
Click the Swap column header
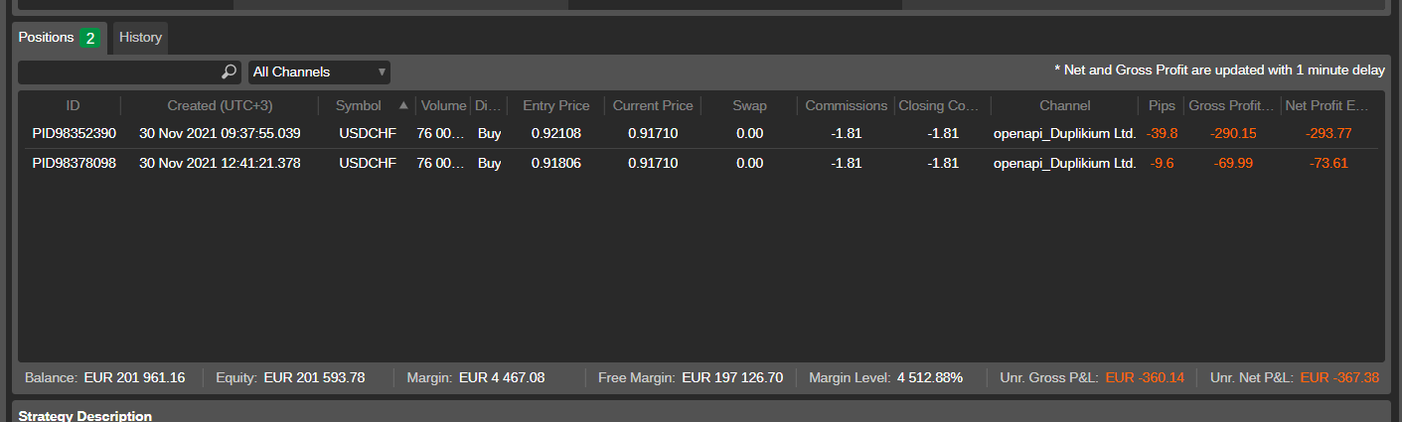[x=750, y=105]
